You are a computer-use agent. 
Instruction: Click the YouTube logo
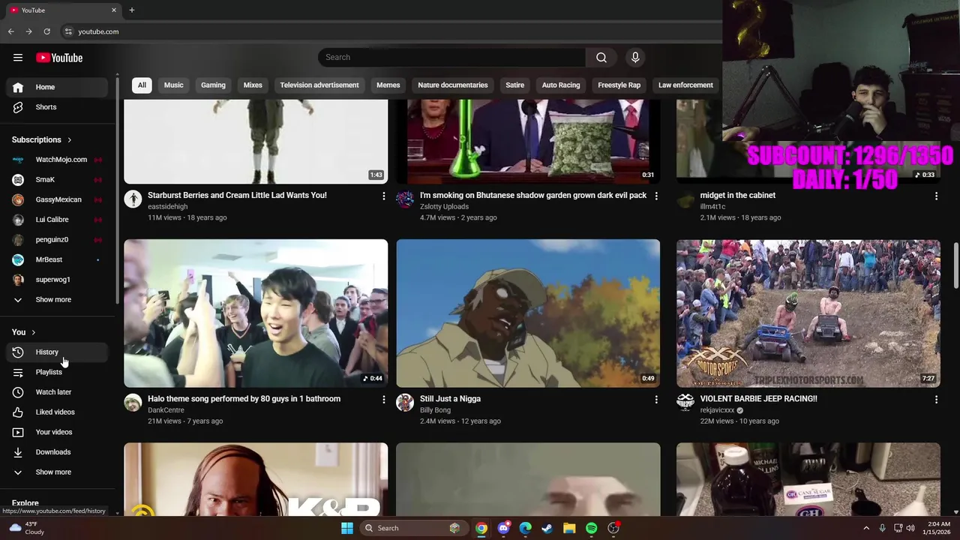click(59, 58)
